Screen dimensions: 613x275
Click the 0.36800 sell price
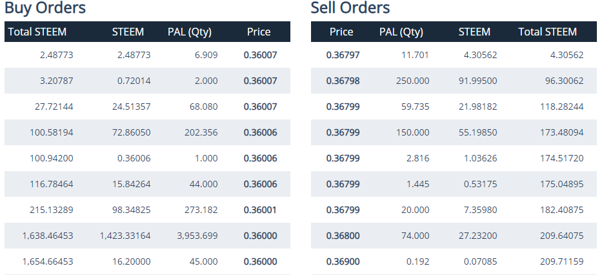tap(343, 236)
